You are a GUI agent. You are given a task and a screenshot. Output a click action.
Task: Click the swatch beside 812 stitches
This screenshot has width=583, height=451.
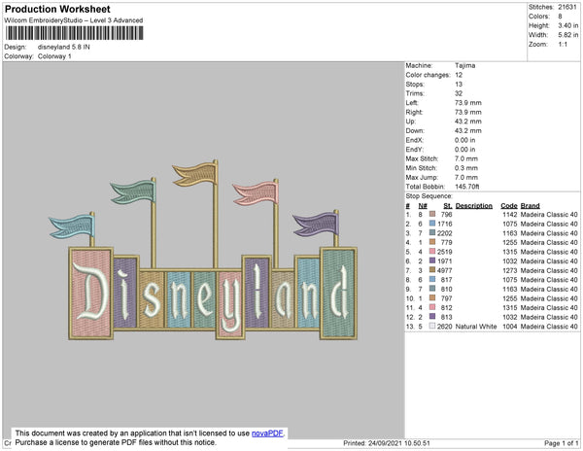[x=432, y=307]
